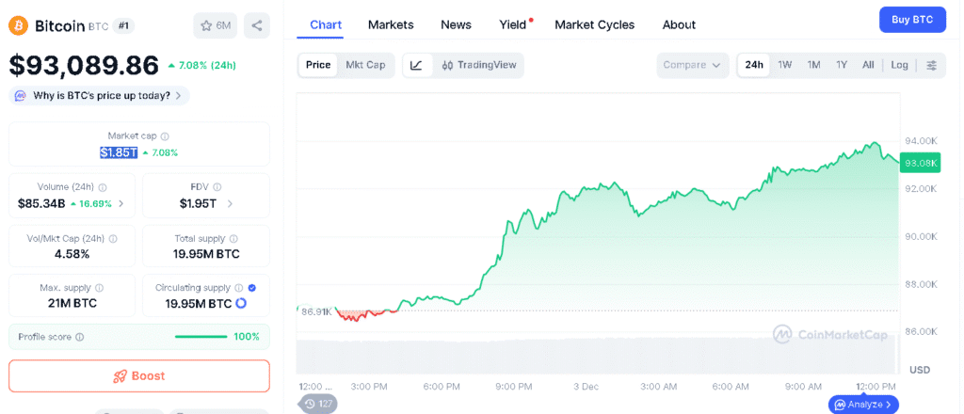Click the Profile score progress bar
The height and width of the screenshot is (414, 964).
[201, 337]
